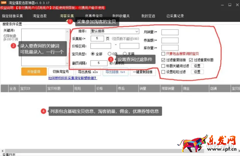The image size is (240, 156).
Task: Click 导出表格.xls button
Action: coord(88,72)
